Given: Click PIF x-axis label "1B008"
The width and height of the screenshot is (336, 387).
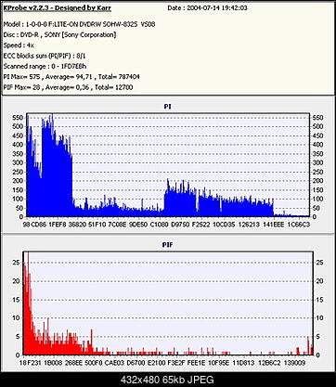Looking at the screenshot, I should point(53,363).
